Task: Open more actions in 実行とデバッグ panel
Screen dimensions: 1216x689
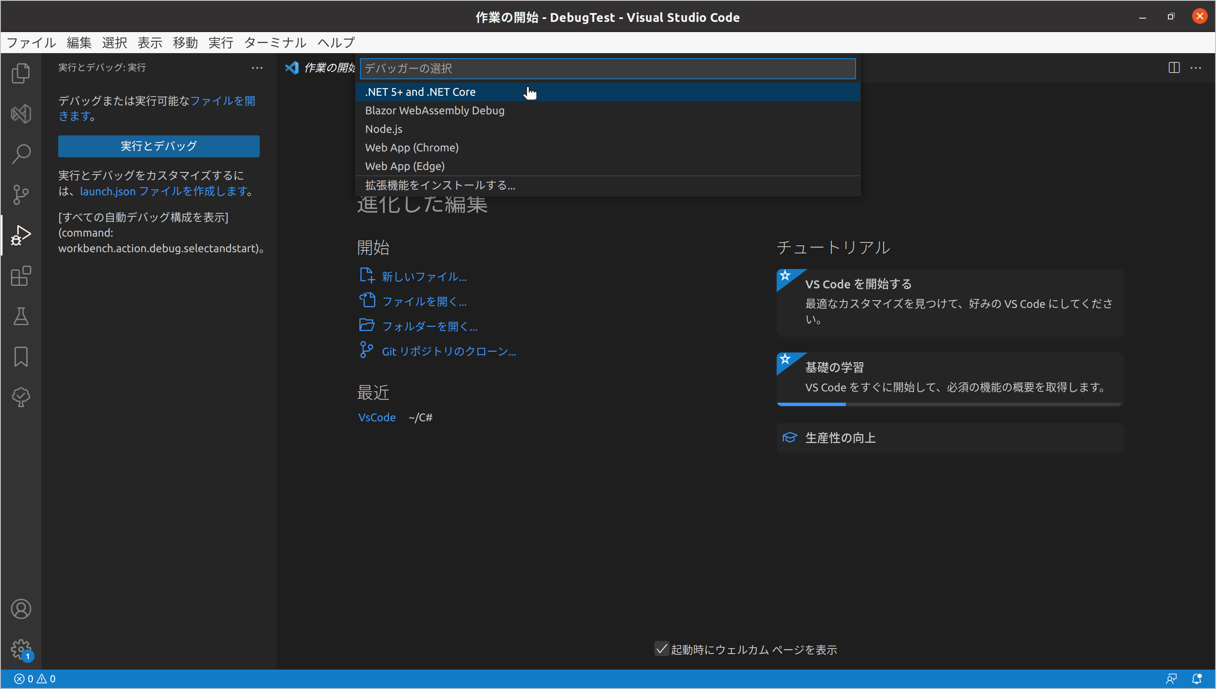Action: pos(257,67)
